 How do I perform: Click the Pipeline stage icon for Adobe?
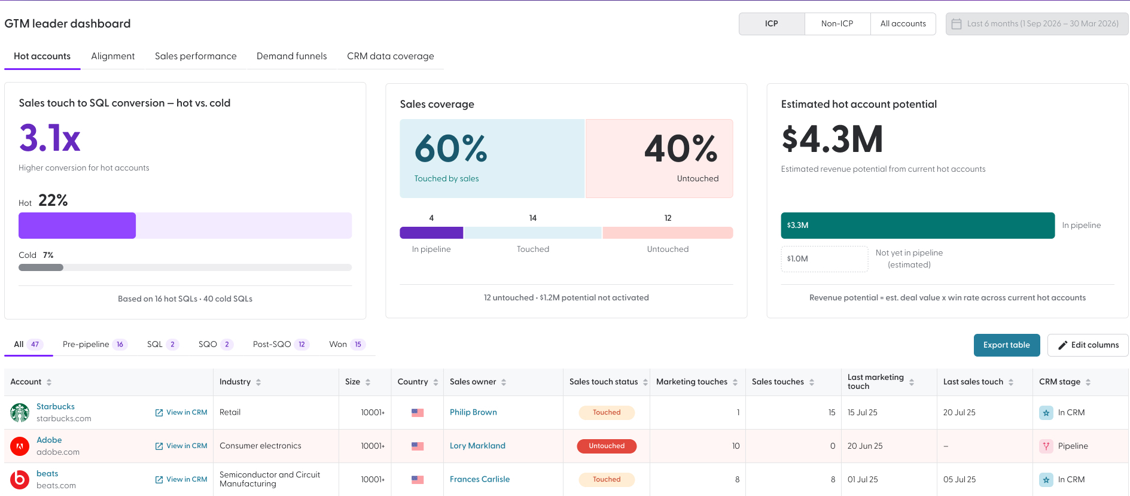pos(1046,446)
